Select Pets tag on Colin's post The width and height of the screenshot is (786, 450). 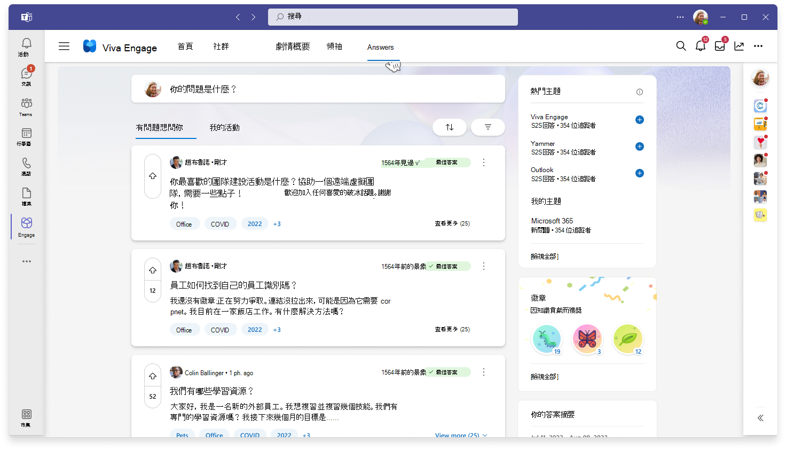pos(182,435)
